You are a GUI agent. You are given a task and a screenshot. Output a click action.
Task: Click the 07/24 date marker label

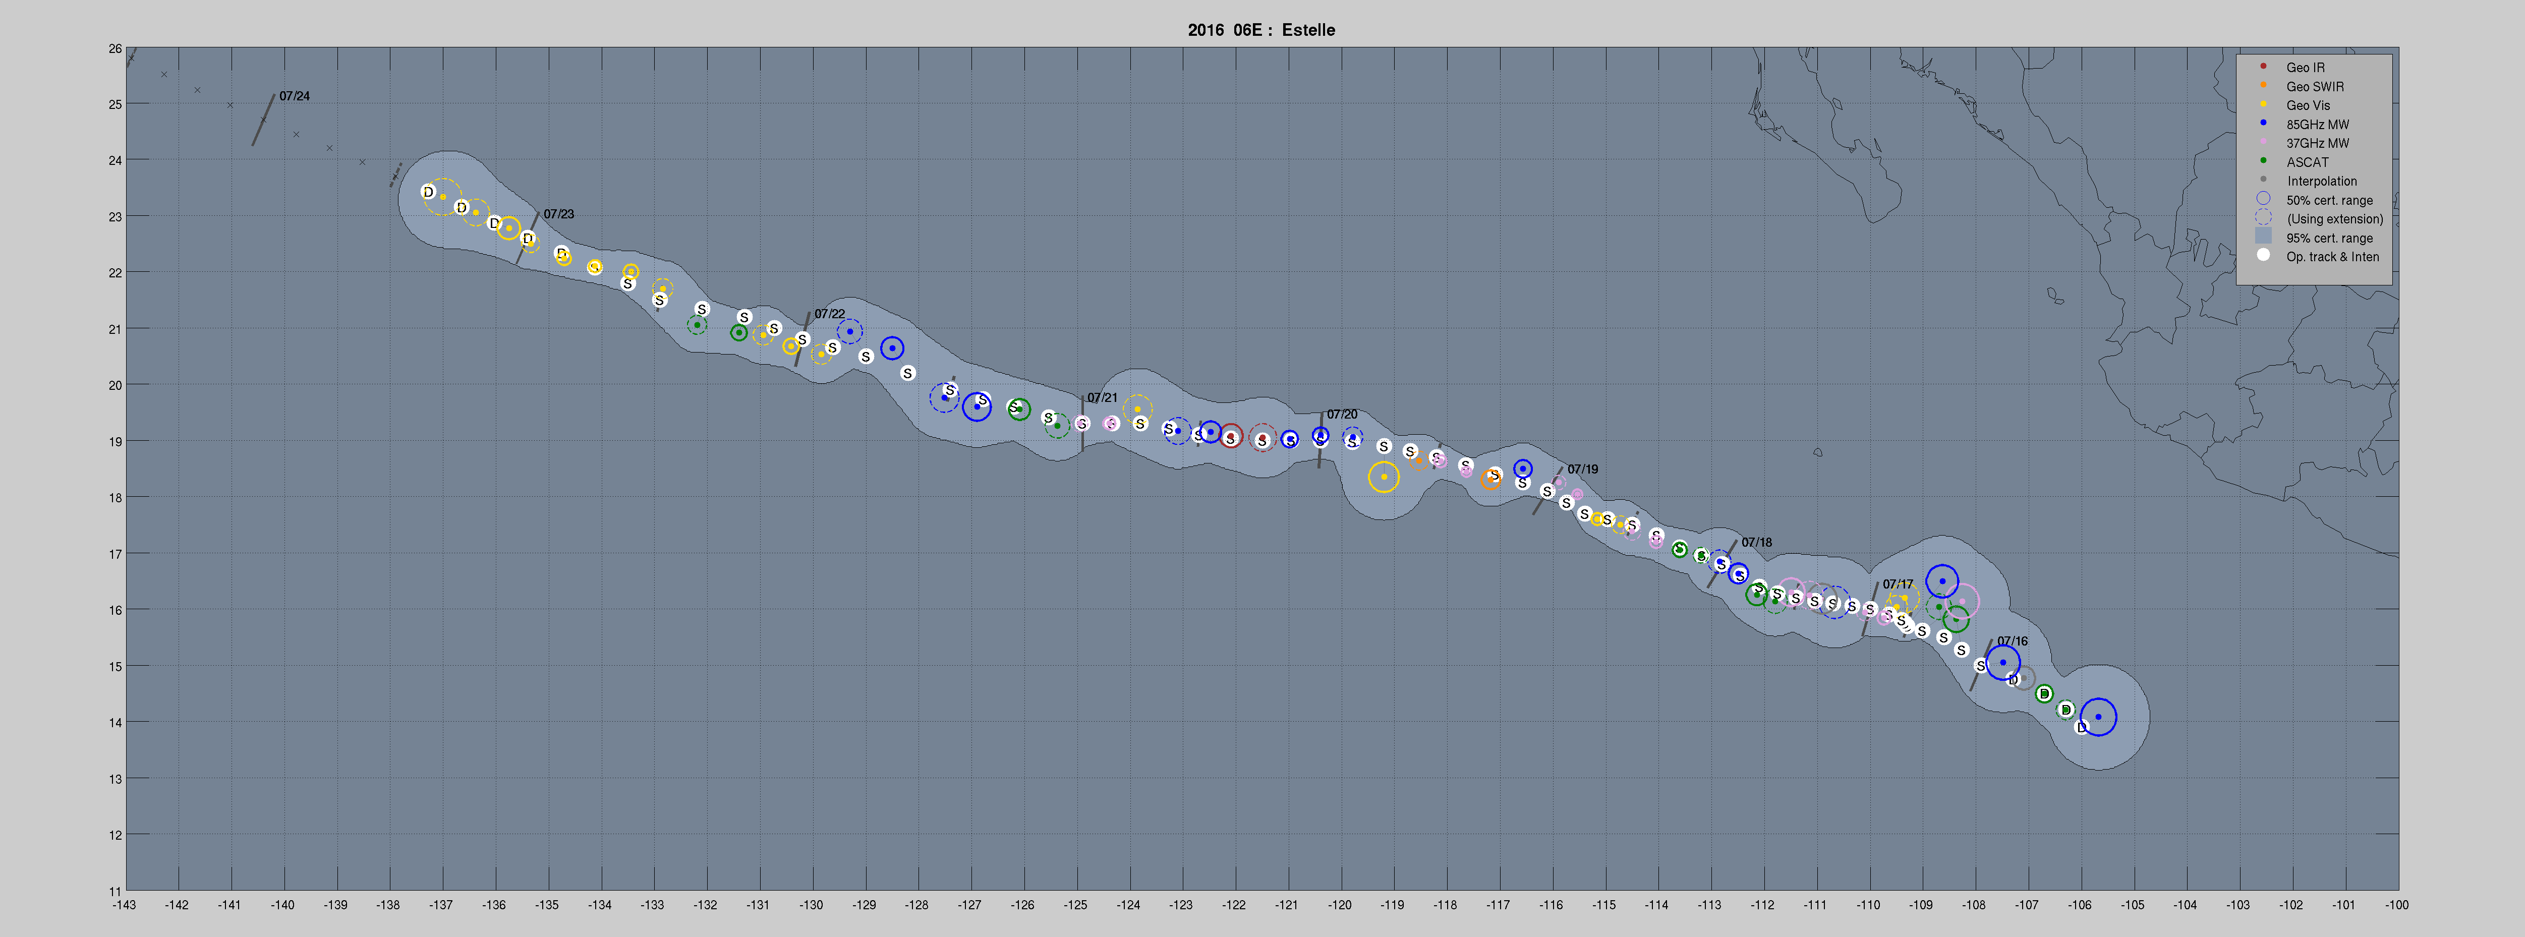(x=294, y=96)
